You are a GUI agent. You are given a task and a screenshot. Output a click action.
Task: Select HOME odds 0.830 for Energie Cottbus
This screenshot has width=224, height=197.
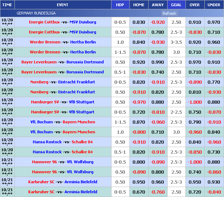click(x=139, y=22)
